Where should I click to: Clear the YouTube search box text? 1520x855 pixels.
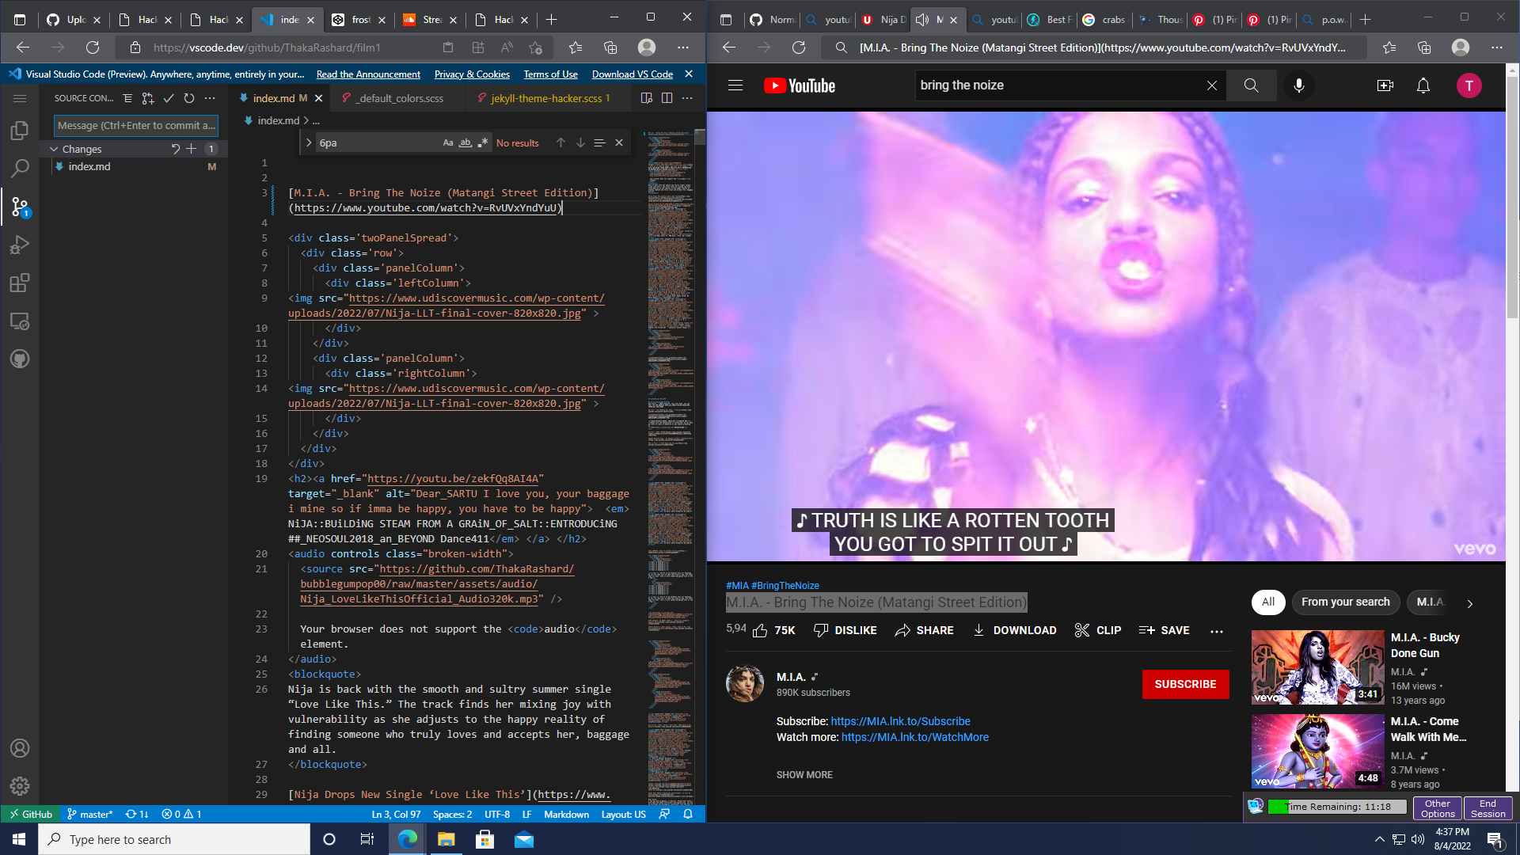1212,85
